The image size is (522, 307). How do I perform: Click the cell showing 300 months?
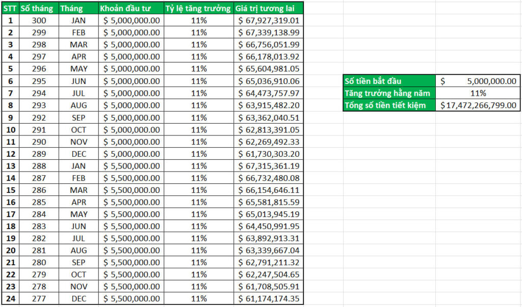[x=39, y=21]
